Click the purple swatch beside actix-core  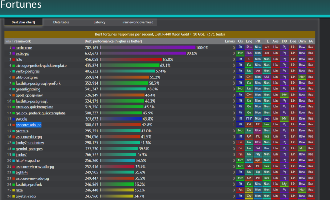click(13, 48)
